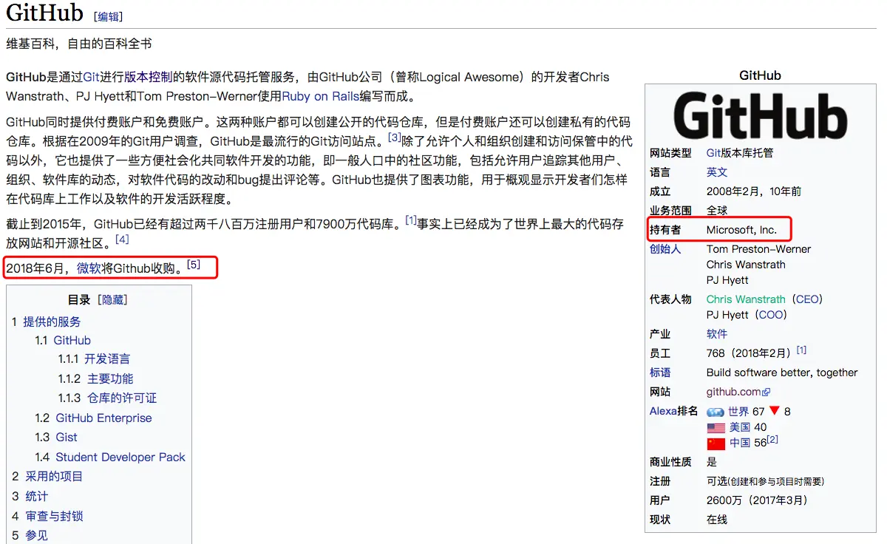Screen dimensions: 887x544
Task: Click reference [5] after the acquisition sentence
Action: coord(194,262)
